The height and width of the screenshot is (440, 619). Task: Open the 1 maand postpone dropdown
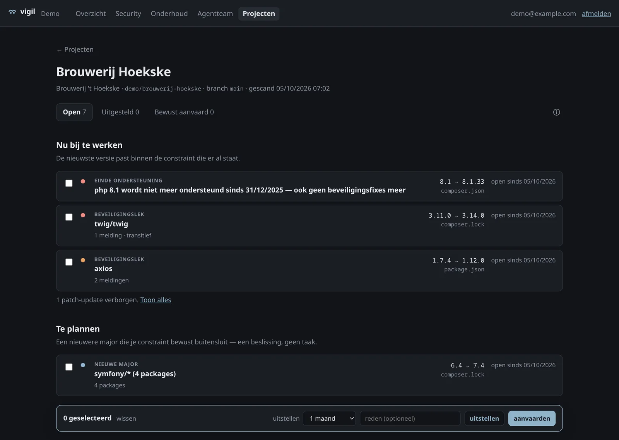329,418
